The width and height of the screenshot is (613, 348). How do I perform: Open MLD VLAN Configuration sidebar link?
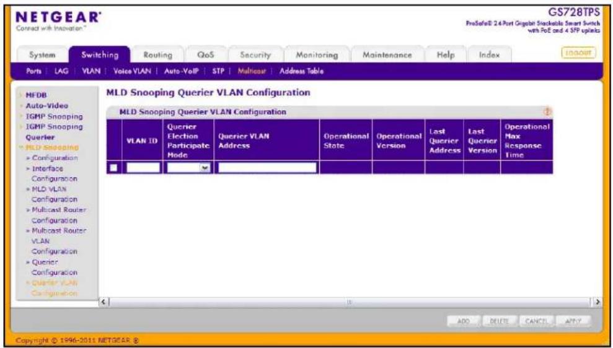coord(54,194)
